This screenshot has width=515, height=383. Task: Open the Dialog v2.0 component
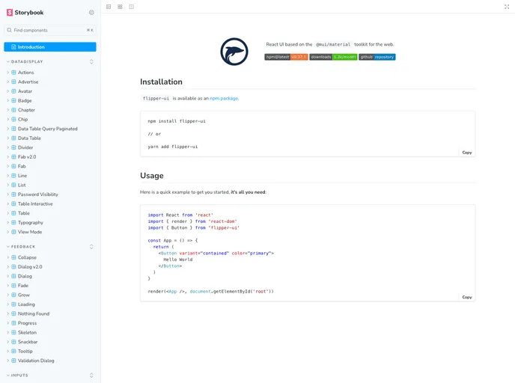[x=30, y=267]
